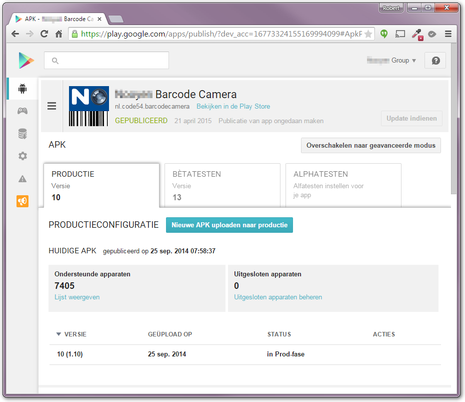Click the GEPUBLICEERD status label
The width and height of the screenshot is (465, 402).
[x=141, y=121]
